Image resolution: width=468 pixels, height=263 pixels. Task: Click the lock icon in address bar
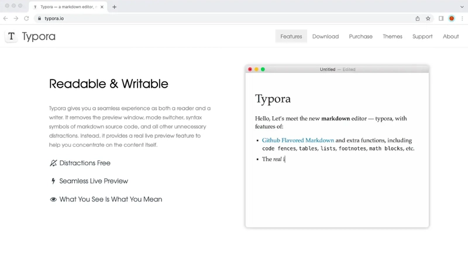tap(39, 19)
